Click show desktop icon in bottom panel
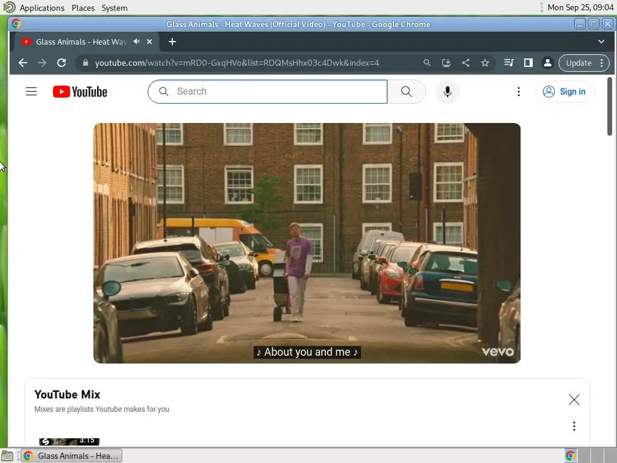617x463 pixels. coord(7,456)
